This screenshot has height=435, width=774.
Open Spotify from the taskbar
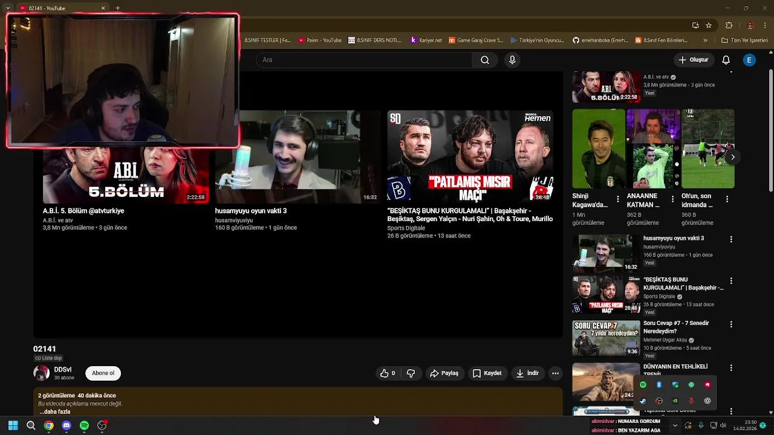pos(84,425)
